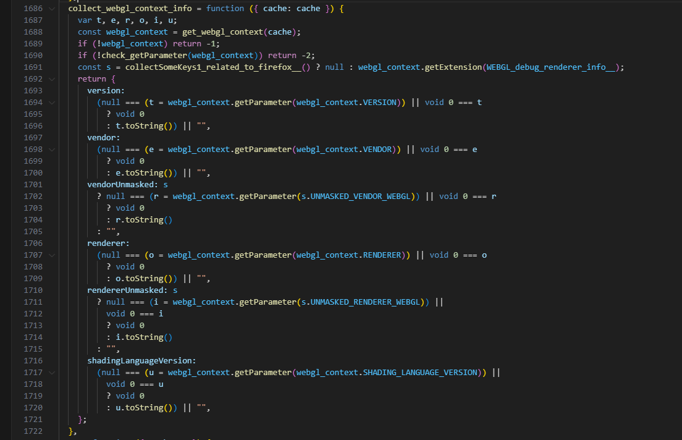Click the collect_webgl_context_info function name
The image size is (682, 440).
tap(130, 9)
